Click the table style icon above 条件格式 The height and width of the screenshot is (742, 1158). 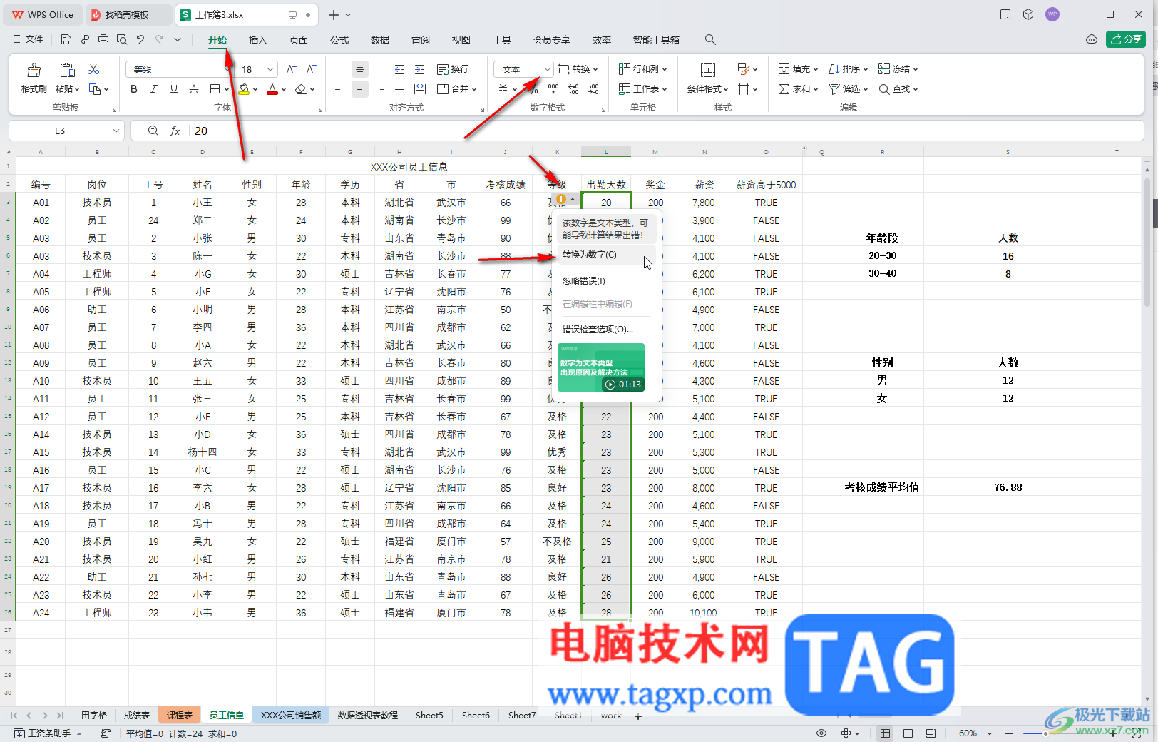pyautogui.click(x=707, y=70)
